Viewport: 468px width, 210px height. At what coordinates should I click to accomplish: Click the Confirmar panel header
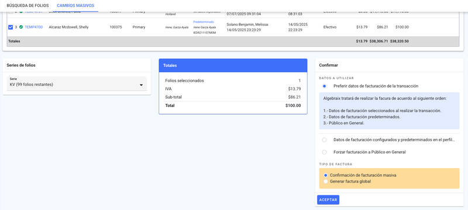tap(389, 65)
